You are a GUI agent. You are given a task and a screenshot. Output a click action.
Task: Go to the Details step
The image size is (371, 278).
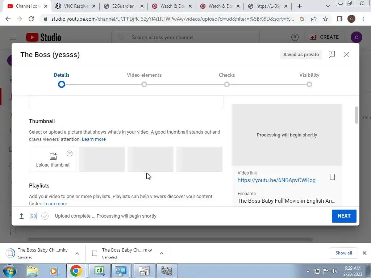[62, 80]
